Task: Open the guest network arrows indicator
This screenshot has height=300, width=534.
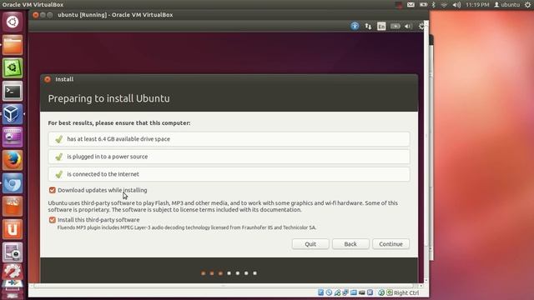Action: point(368,26)
